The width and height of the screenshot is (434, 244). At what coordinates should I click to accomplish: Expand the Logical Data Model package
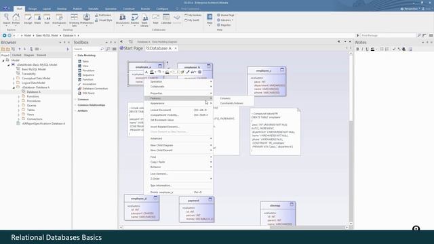[14, 83]
